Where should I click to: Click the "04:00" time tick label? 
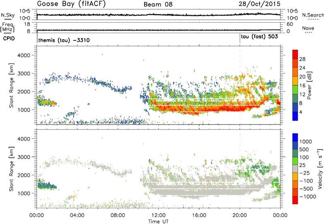click(77, 216)
